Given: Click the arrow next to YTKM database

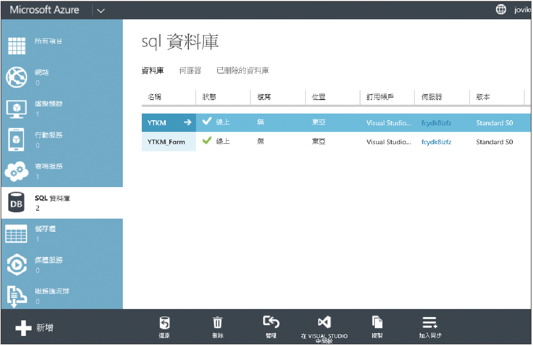Looking at the screenshot, I should pos(188,123).
